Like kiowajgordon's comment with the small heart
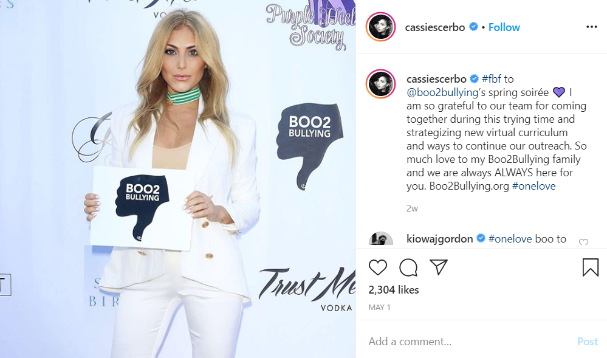Screen dimensions: 607x358 coord(583,242)
